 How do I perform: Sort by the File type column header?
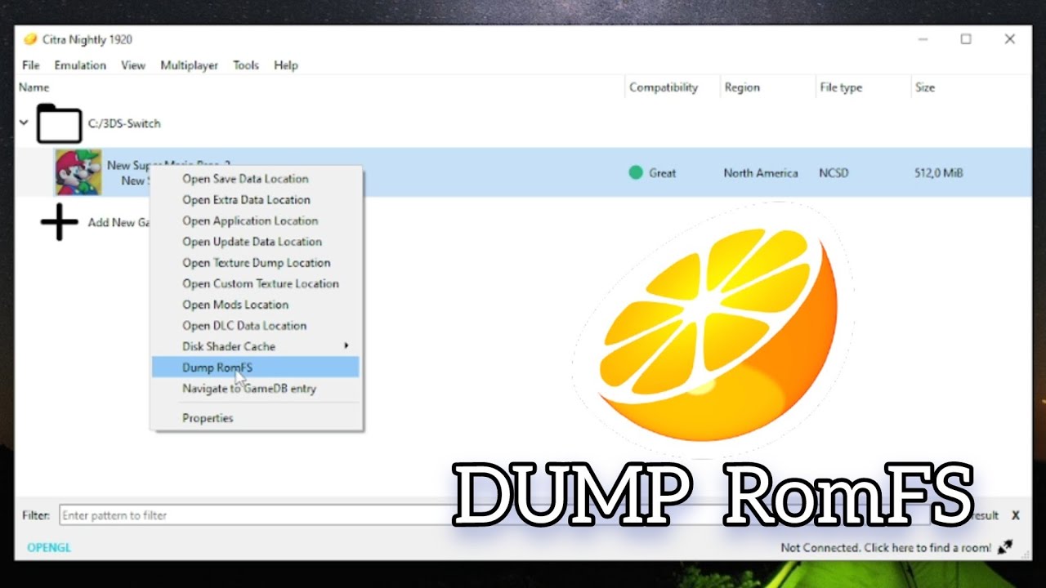862,87
